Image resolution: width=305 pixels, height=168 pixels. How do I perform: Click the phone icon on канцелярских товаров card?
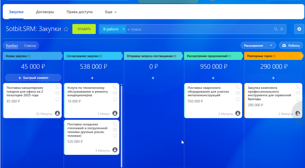[57, 87]
